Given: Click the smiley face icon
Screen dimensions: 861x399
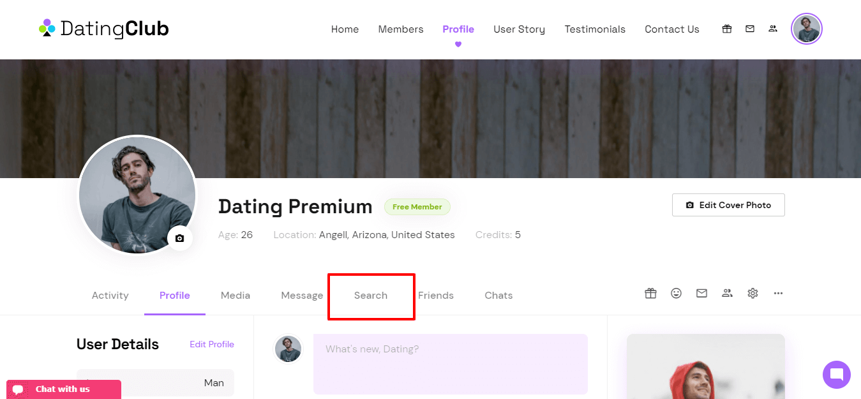Looking at the screenshot, I should (x=676, y=293).
